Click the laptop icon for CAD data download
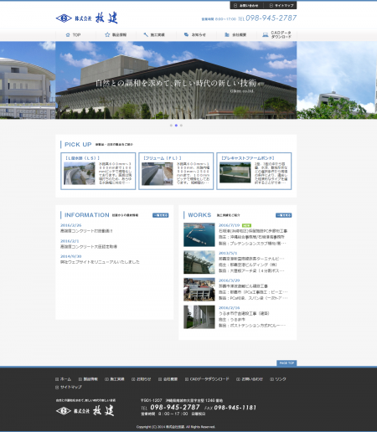The image size is (377, 432). click(266, 35)
